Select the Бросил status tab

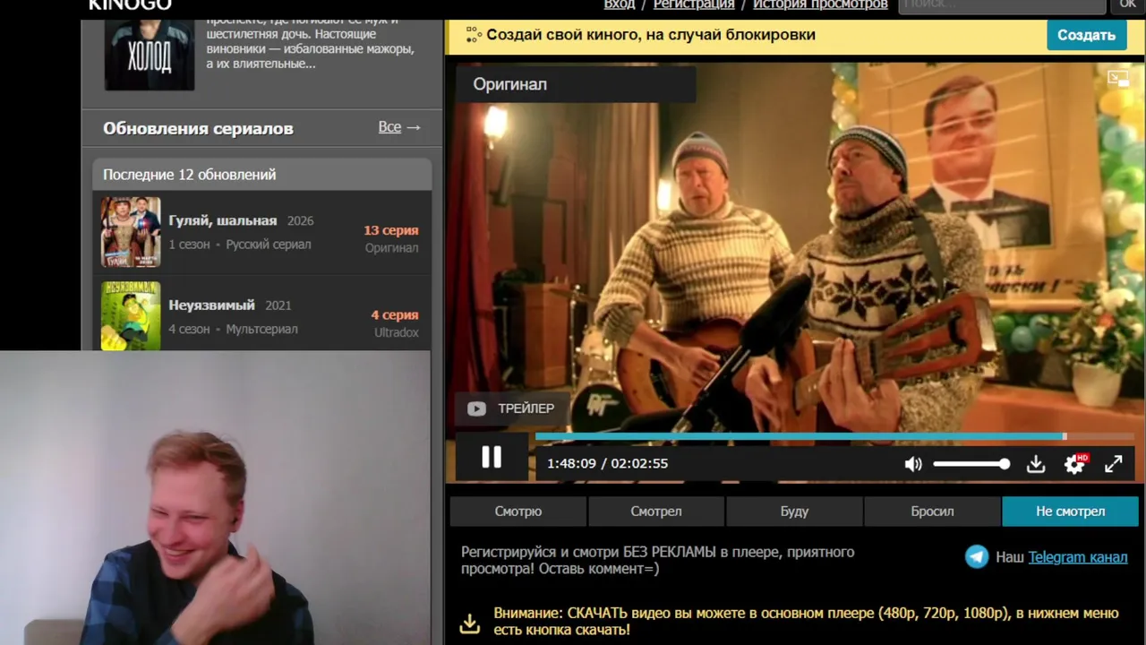coord(932,512)
